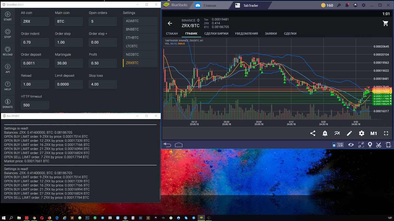Click the Limit deposit field
This screenshot has width=394, height=221.
[69, 84]
